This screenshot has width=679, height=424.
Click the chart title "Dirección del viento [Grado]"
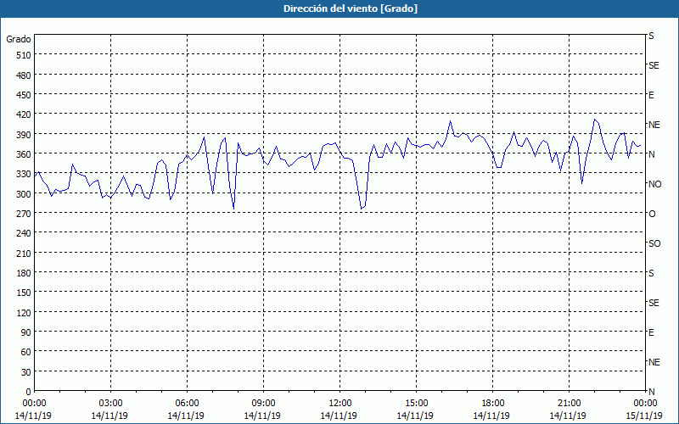tap(351, 8)
